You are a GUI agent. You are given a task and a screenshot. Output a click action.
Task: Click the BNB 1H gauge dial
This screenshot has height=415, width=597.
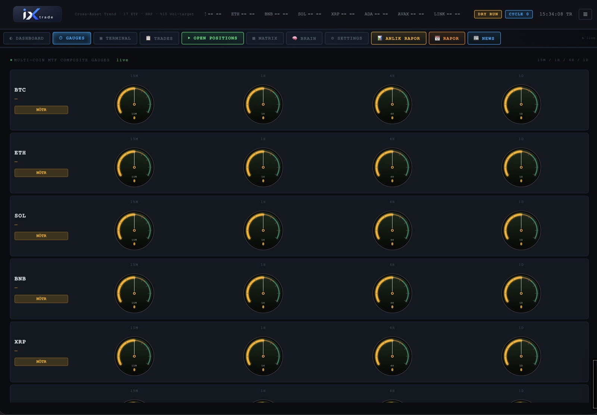(x=263, y=293)
